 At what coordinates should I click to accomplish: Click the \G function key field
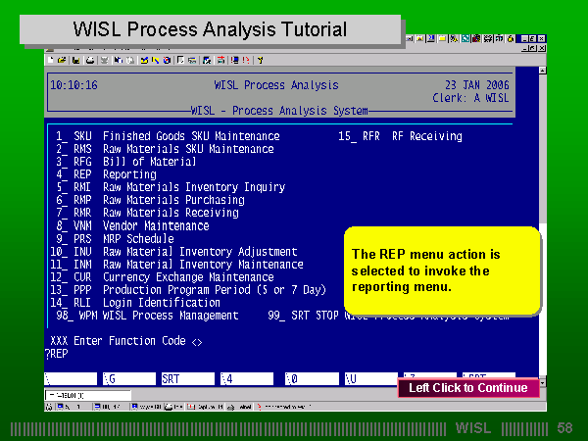(127, 377)
